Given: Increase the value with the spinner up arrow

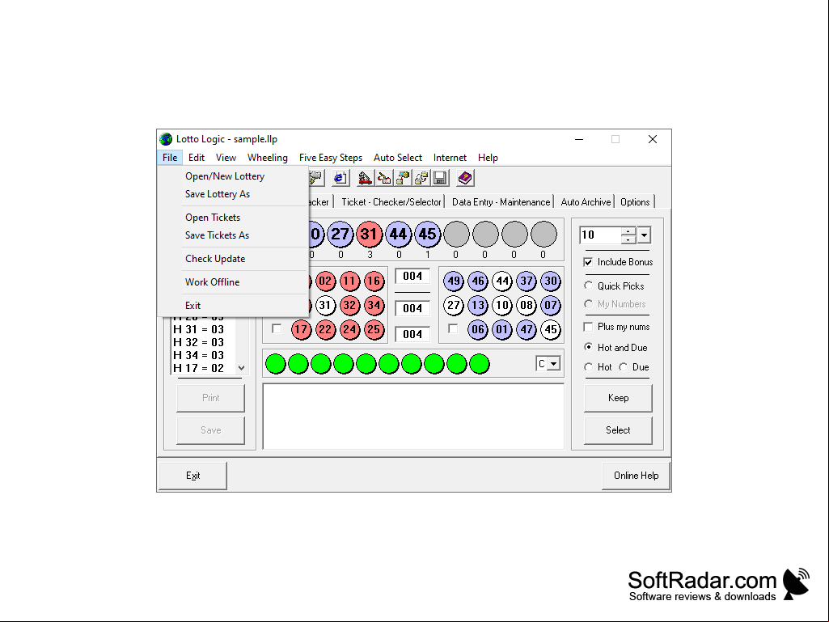Looking at the screenshot, I should point(628,231).
